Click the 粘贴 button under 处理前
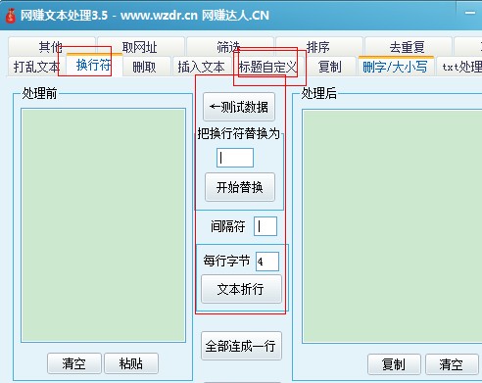482x383 pixels. pyautogui.click(x=131, y=363)
